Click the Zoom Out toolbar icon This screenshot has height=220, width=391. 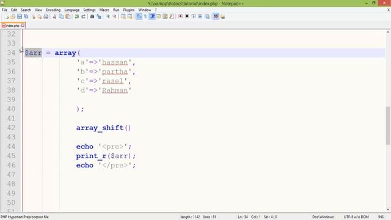pyautogui.click(x=114, y=16)
